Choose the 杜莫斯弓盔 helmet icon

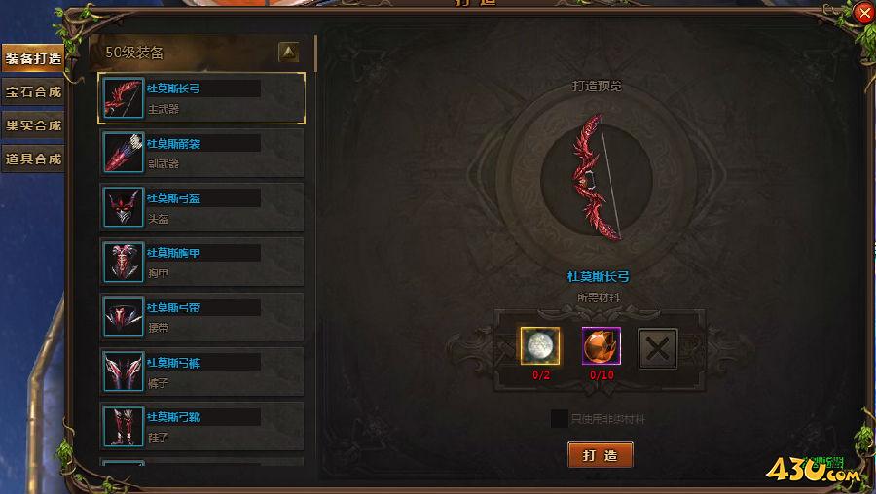123,207
